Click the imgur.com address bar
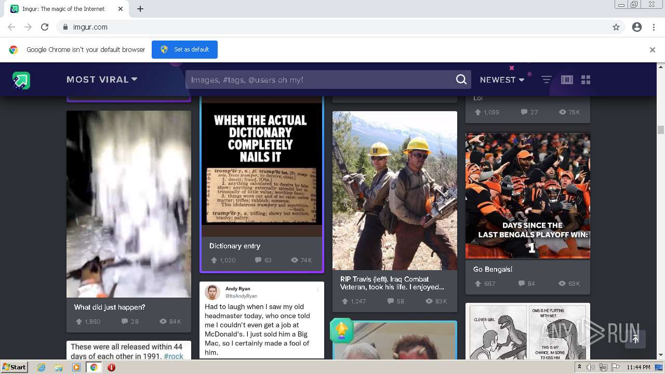 click(332, 27)
